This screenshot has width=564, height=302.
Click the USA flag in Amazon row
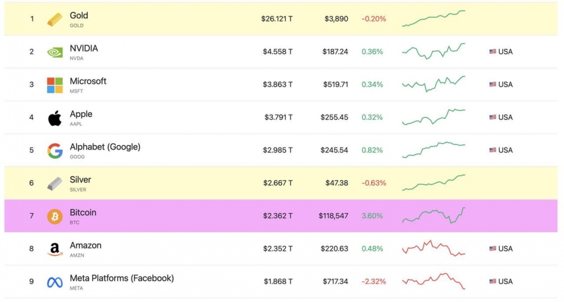[x=493, y=248]
